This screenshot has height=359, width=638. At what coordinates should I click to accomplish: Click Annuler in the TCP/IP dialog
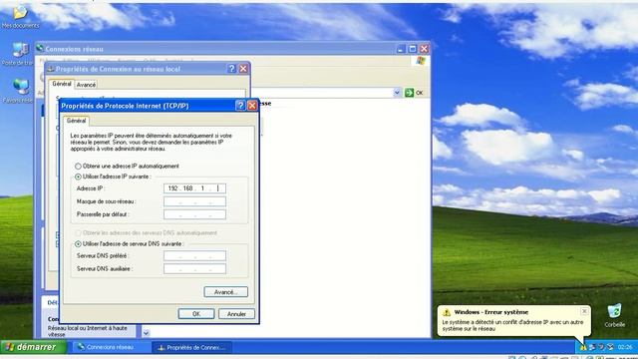click(x=236, y=314)
